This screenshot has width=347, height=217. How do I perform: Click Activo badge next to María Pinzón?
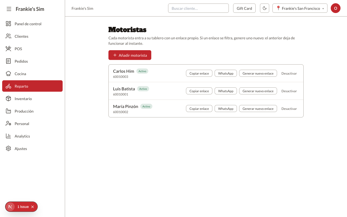[x=146, y=106]
